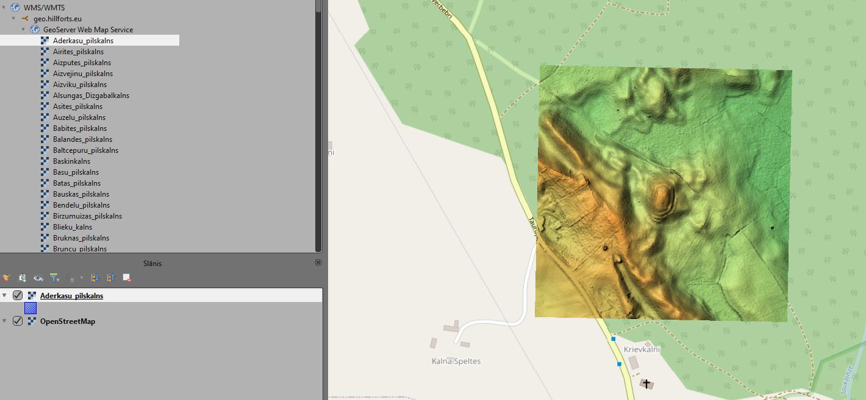Select Bauskas_pilskalns in browser list
This screenshot has width=866, height=400.
coord(81,194)
